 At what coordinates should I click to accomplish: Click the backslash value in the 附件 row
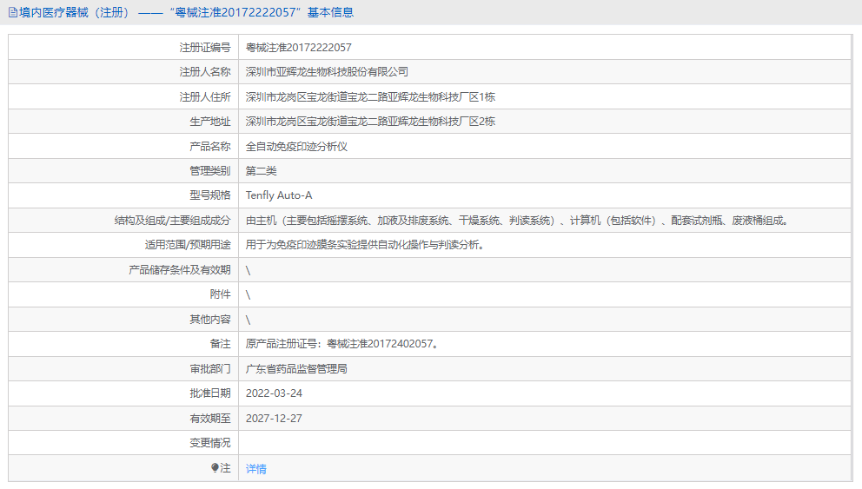point(248,295)
